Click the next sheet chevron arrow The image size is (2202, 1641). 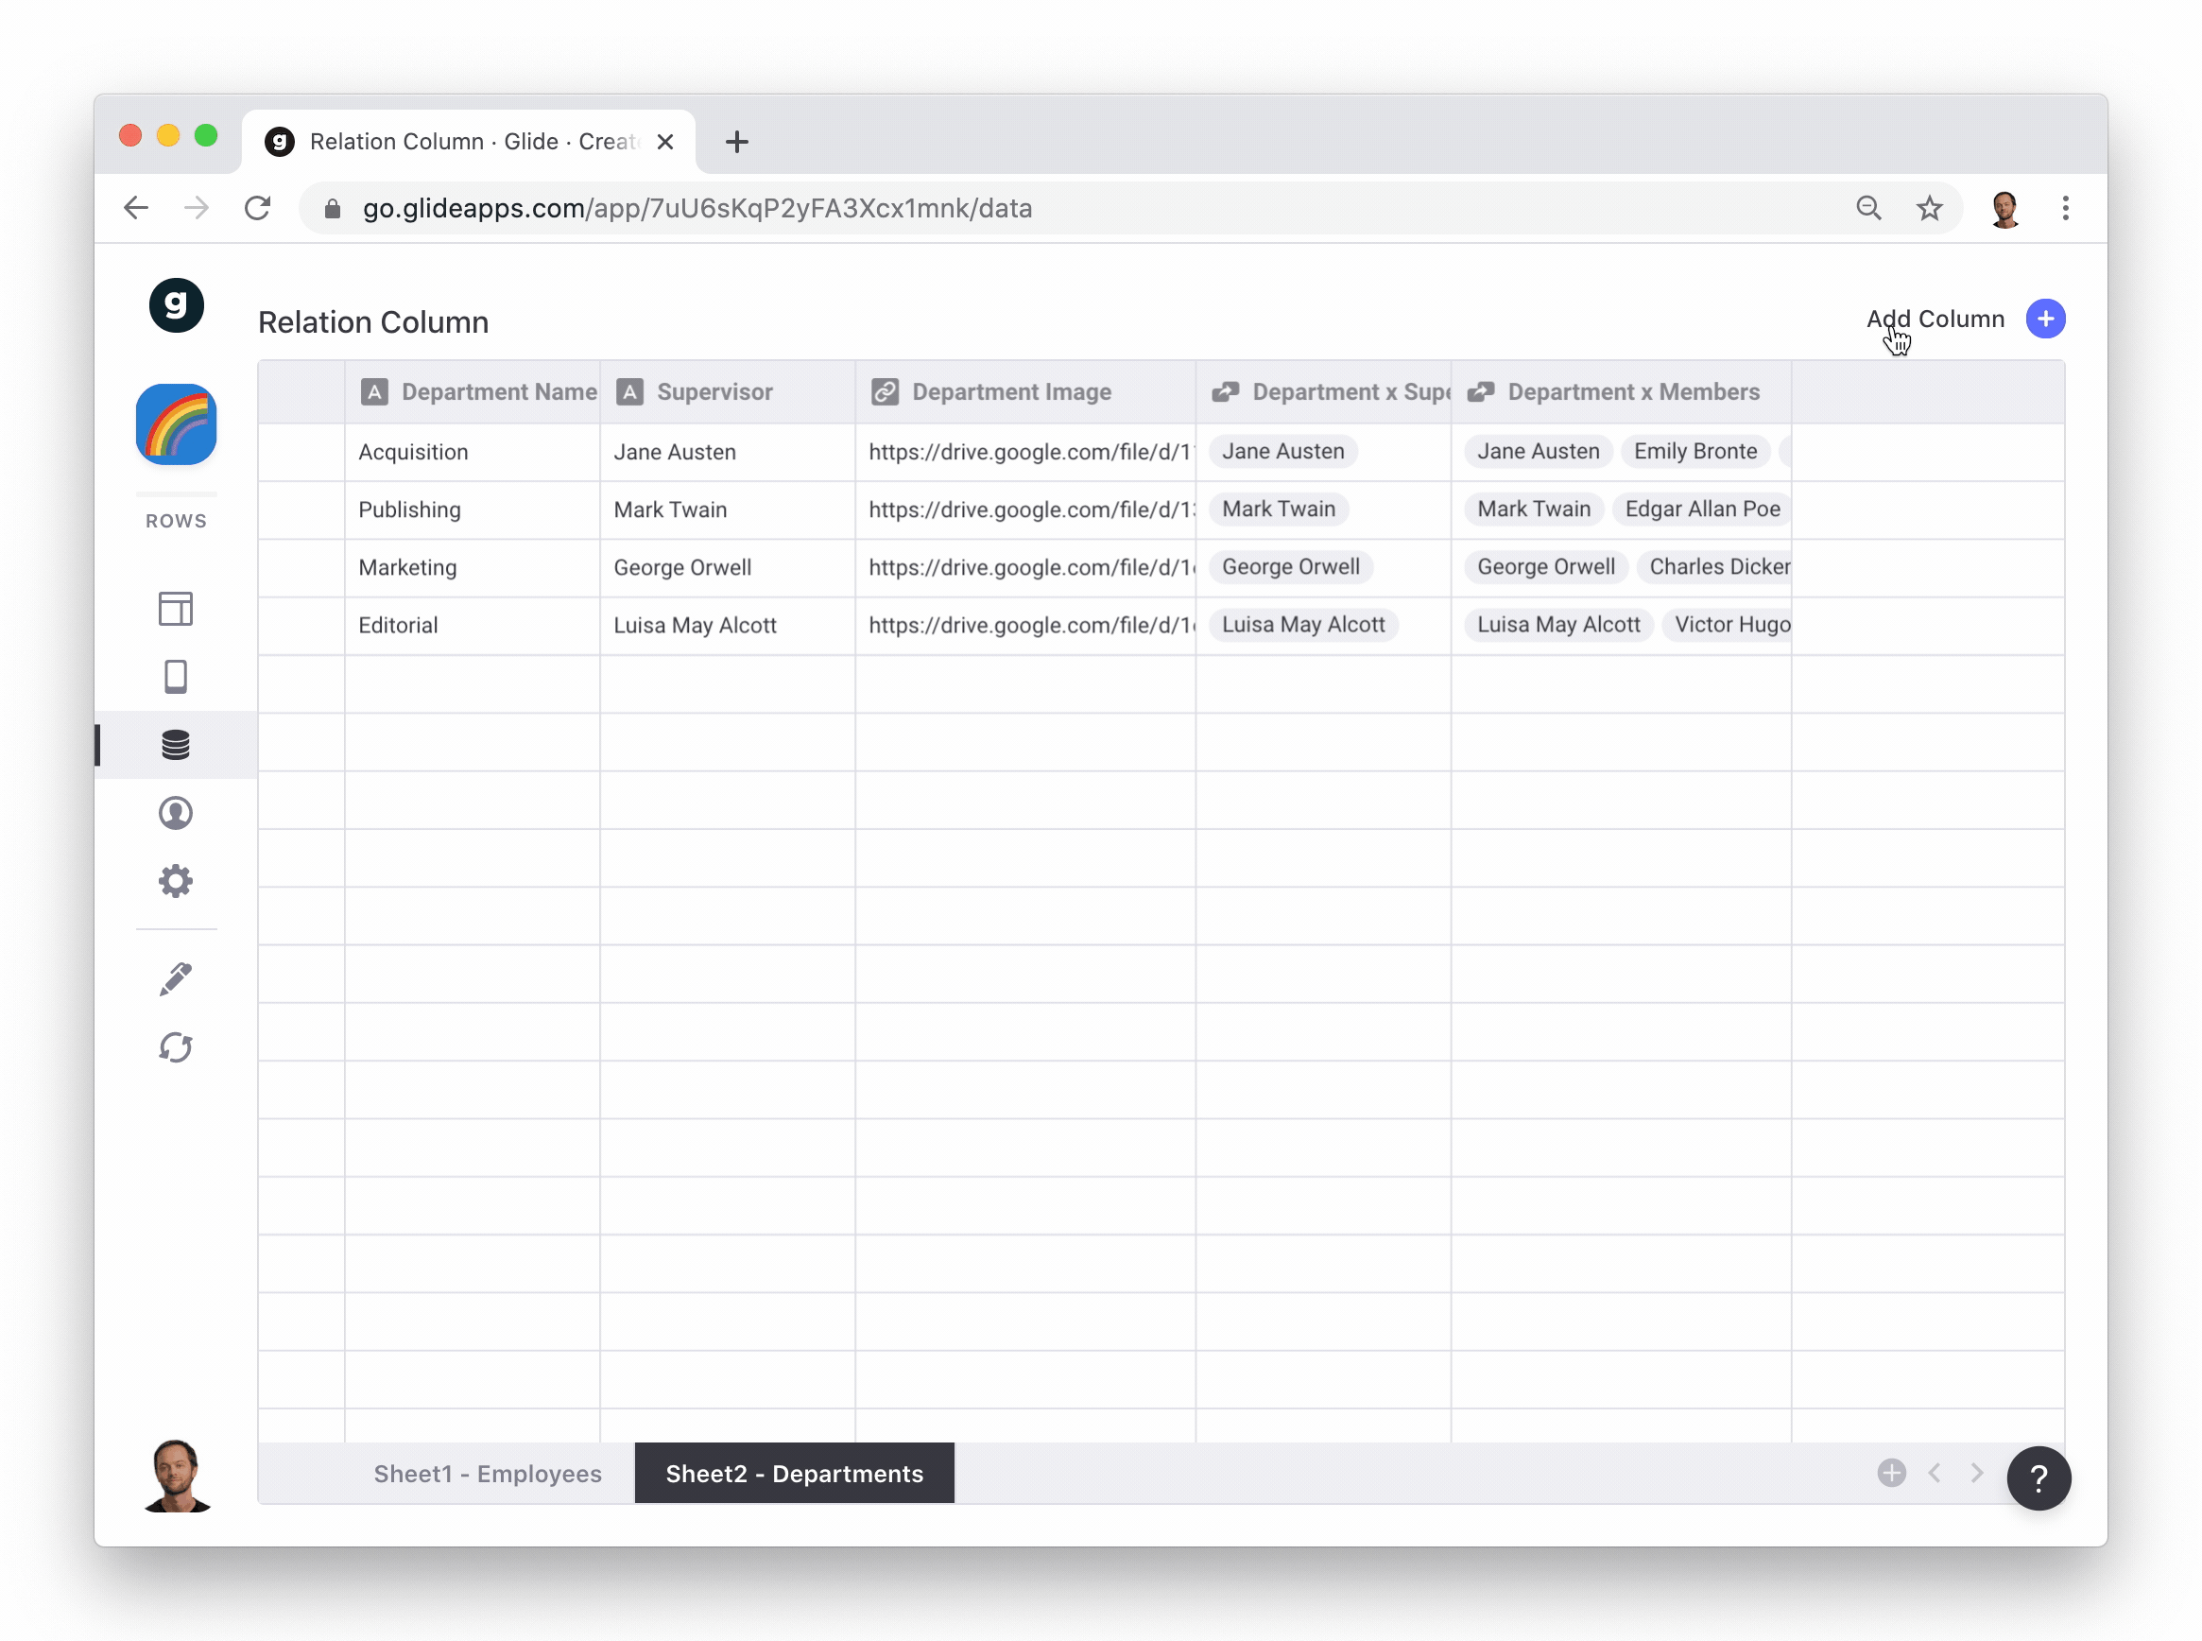tap(1975, 1473)
